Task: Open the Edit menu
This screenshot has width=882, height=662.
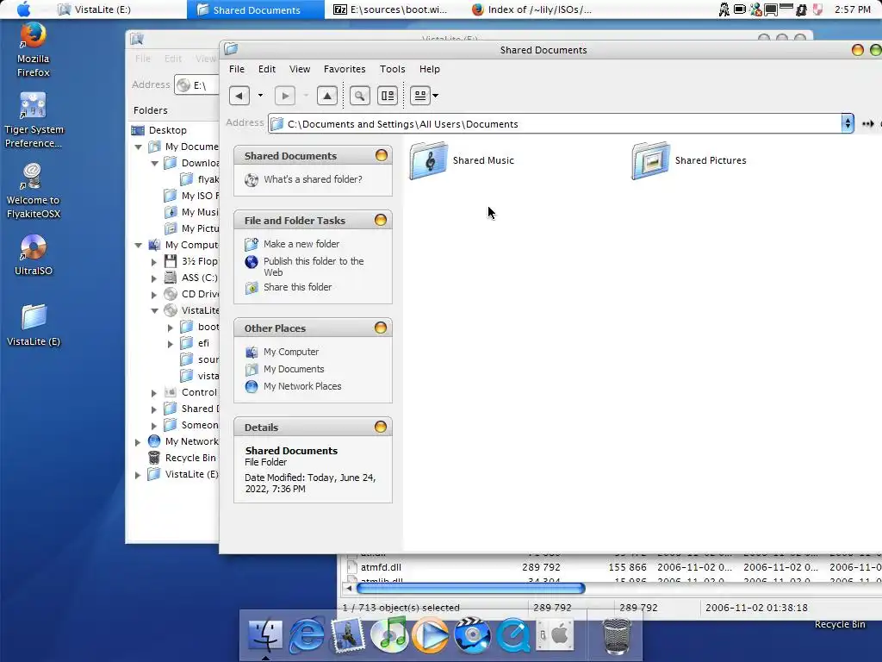Action: point(267,69)
